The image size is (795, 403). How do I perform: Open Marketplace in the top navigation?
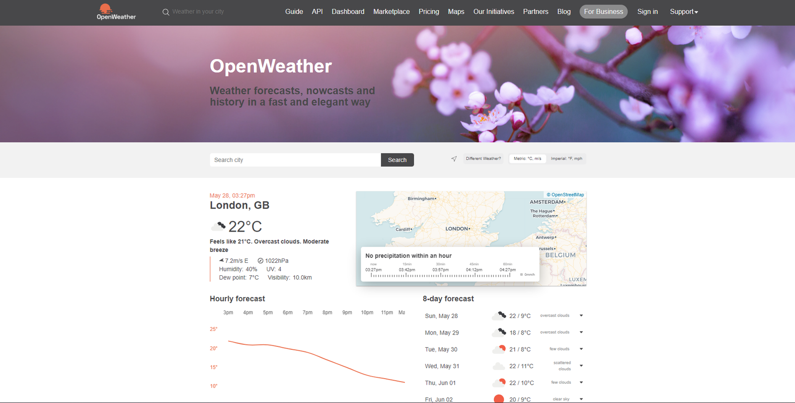[x=392, y=12]
